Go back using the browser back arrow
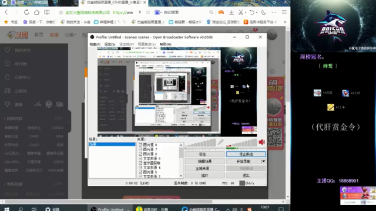This screenshot has height=211, width=376. (x=6, y=12)
